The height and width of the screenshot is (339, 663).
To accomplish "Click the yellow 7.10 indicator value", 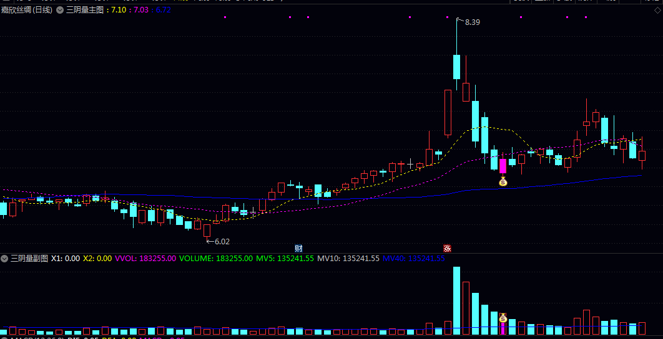I will click(x=119, y=10).
